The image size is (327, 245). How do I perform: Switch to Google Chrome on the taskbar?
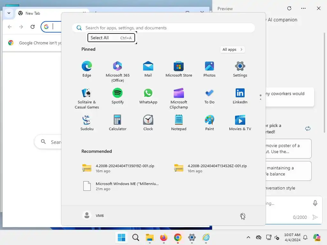click(178, 237)
